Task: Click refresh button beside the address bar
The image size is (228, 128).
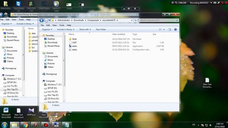Action: [135, 20]
